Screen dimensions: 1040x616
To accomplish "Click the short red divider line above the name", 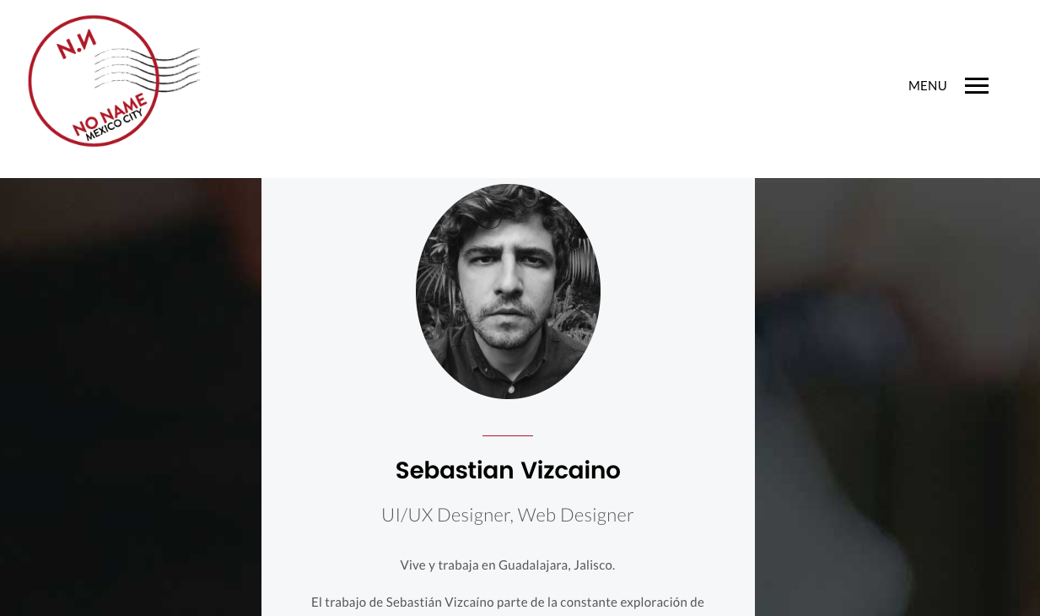I will click(x=508, y=435).
